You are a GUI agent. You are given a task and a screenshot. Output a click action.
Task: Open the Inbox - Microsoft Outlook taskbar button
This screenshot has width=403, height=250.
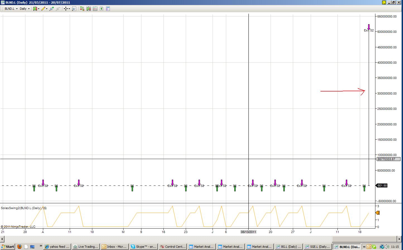115,247
